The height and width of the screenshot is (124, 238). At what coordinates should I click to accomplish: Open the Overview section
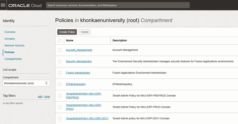[x=10, y=32]
